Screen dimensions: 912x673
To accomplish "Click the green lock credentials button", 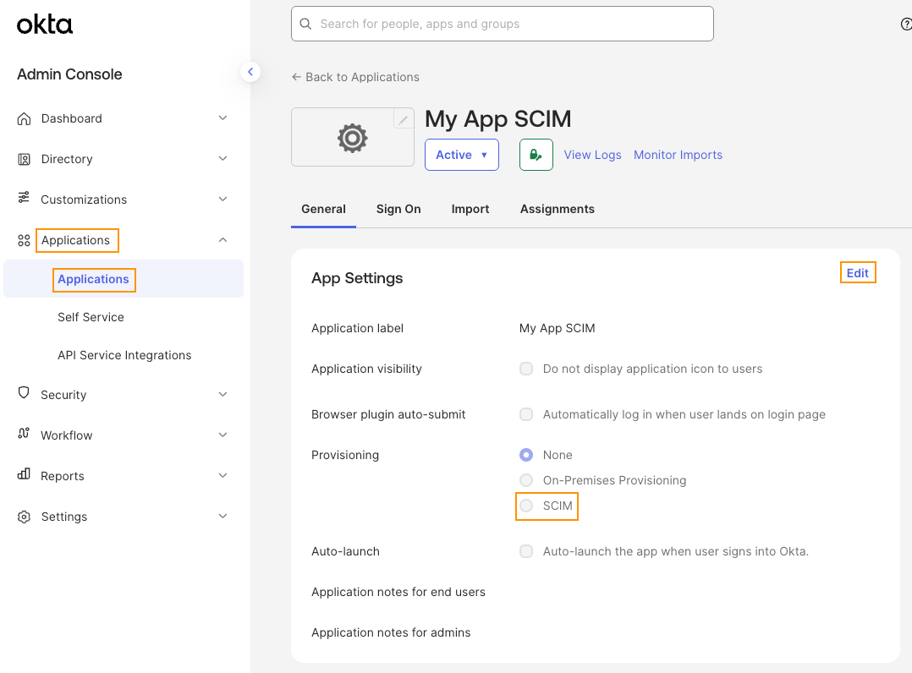I will pyautogui.click(x=536, y=155).
